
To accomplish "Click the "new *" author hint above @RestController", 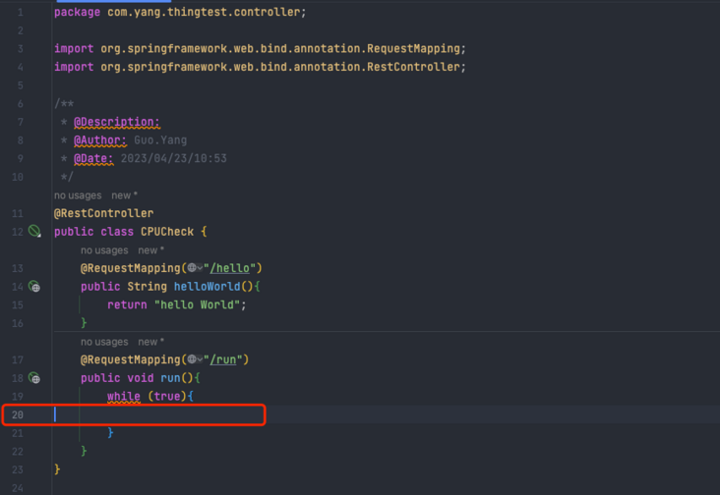I will tap(124, 195).
